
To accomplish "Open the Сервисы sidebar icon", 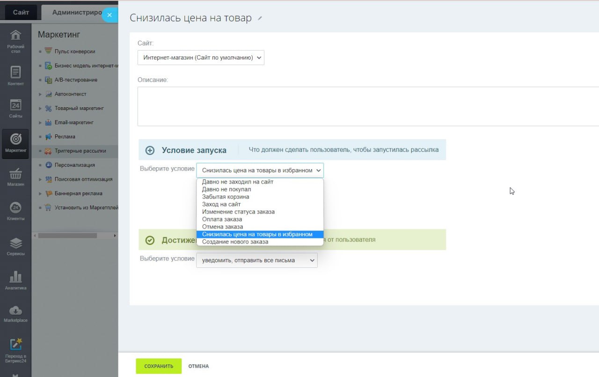I will 15,246.
